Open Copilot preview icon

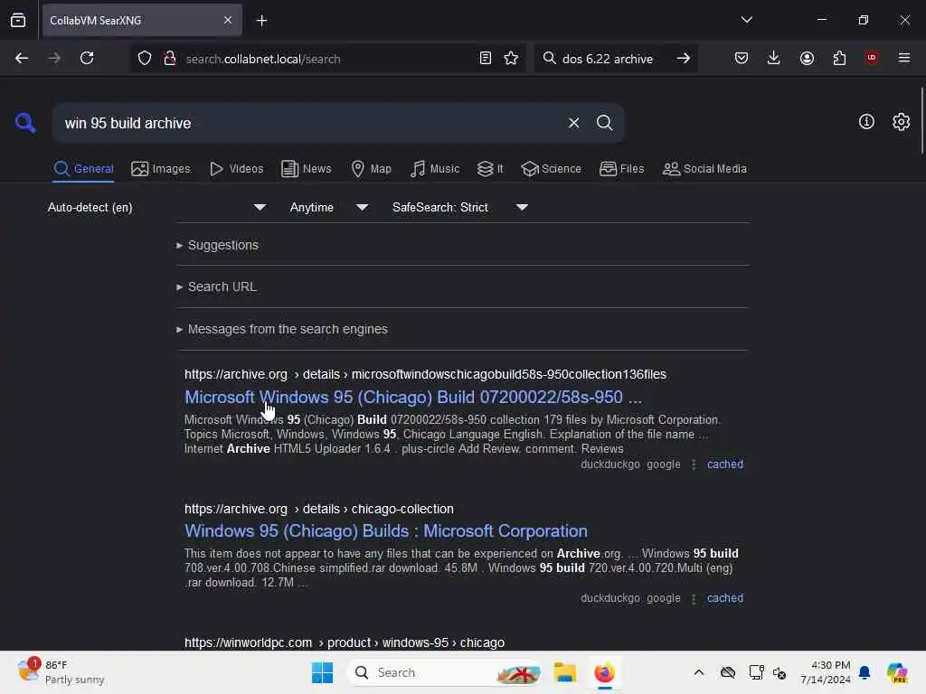point(897,672)
